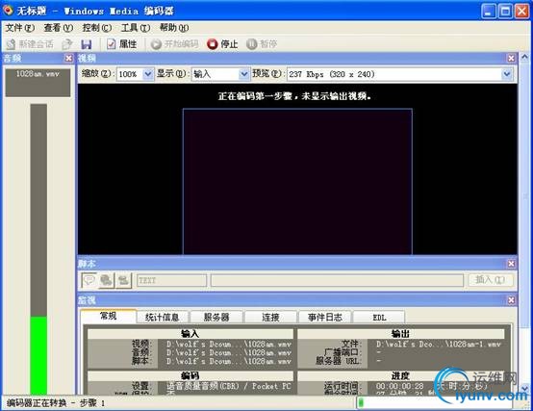
Task: Switch to the Statistics (统计信息) tab
Action: pyautogui.click(x=163, y=318)
